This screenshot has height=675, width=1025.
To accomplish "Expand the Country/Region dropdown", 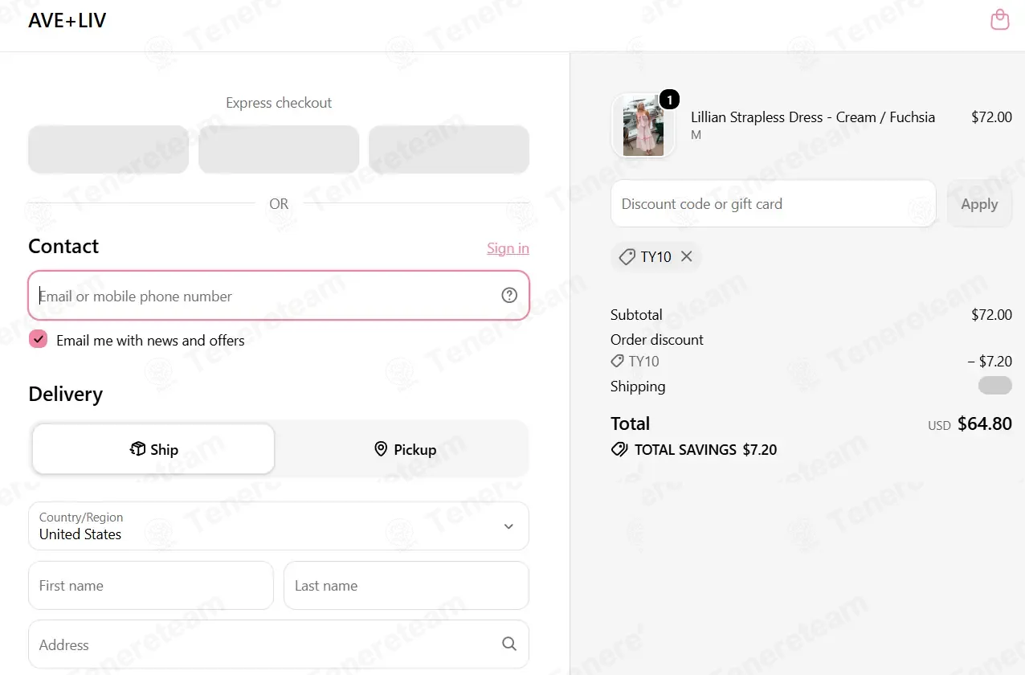I will pos(278,526).
